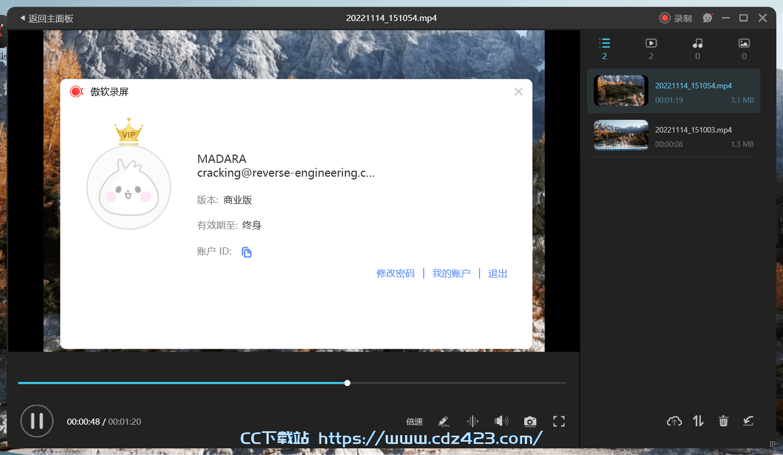Pause the video playback
The width and height of the screenshot is (783, 455).
pos(37,421)
